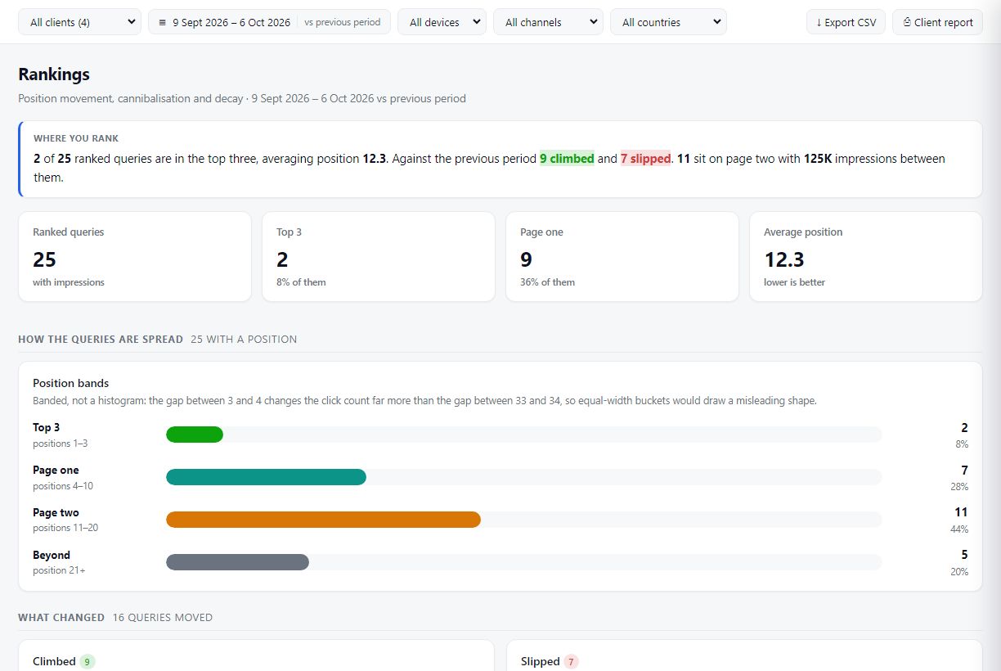Screen dimensions: 1001x671
Task: Select the Page one summary card
Action: (x=622, y=257)
